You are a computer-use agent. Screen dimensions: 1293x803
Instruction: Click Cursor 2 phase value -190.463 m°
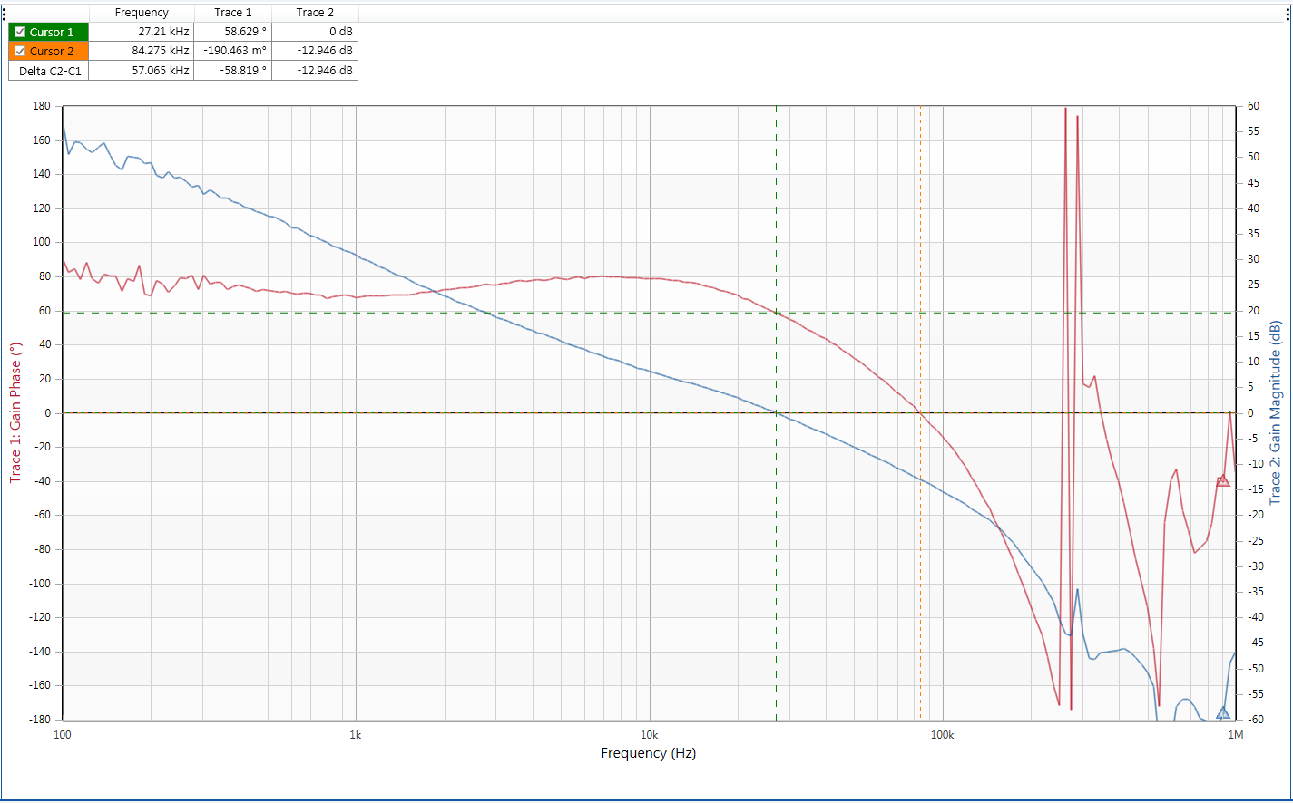pos(235,51)
